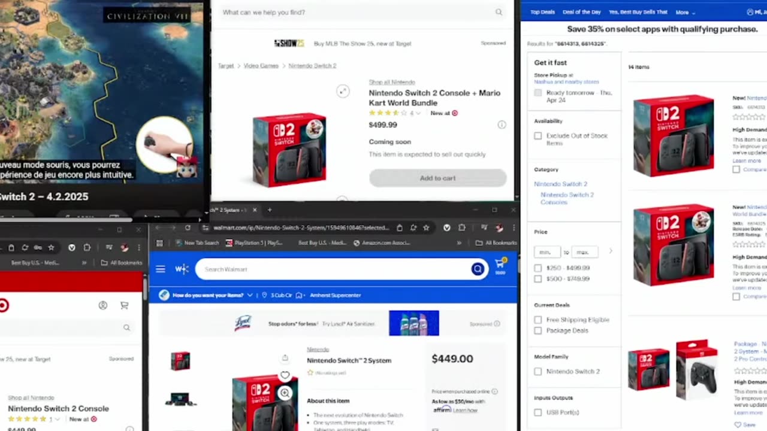The height and width of the screenshot is (431, 767).
Task: Open Walmart browser three-dot menu
Action: click(514, 228)
